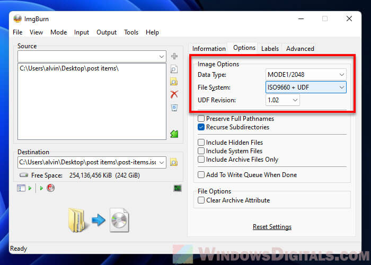
Task: Click the green play arrow beside layout editor
Action: [x=30, y=188]
